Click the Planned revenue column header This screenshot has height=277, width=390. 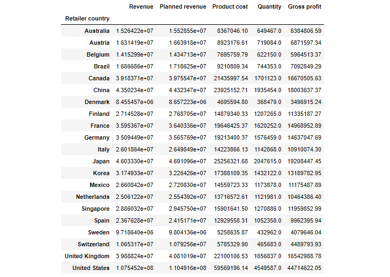click(183, 7)
